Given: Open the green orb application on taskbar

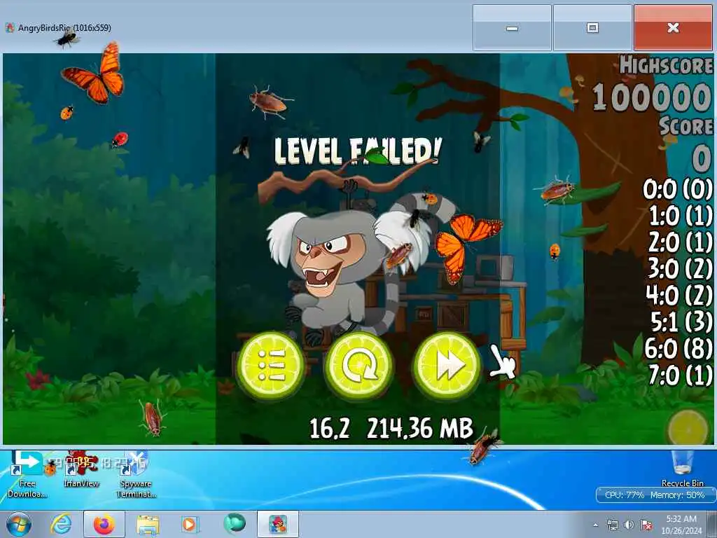Looking at the screenshot, I should (235, 523).
